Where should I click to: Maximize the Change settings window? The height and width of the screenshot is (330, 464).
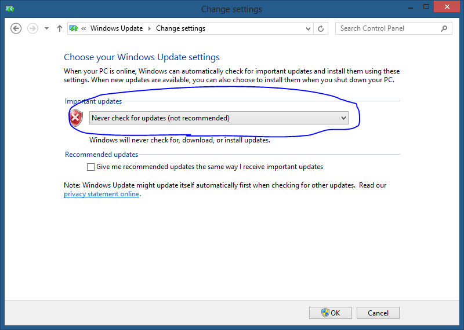(426, 7)
